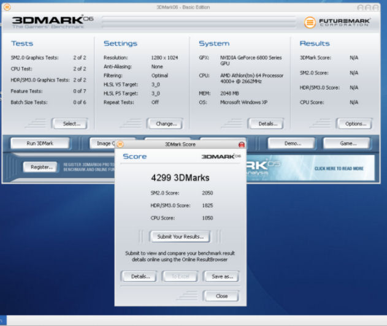This screenshot has height=326, width=387.
Task: Click the Online ResultBrowser description text
Action: (180, 256)
